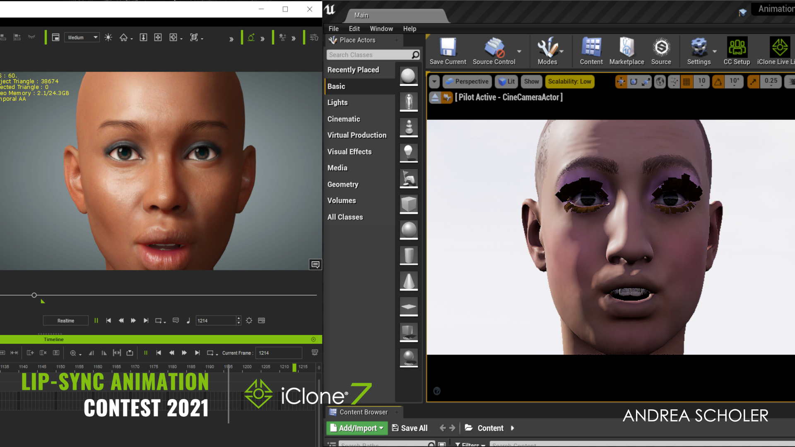
Task: Open scale snap 0.25 dropdown
Action: tap(771, 82)
